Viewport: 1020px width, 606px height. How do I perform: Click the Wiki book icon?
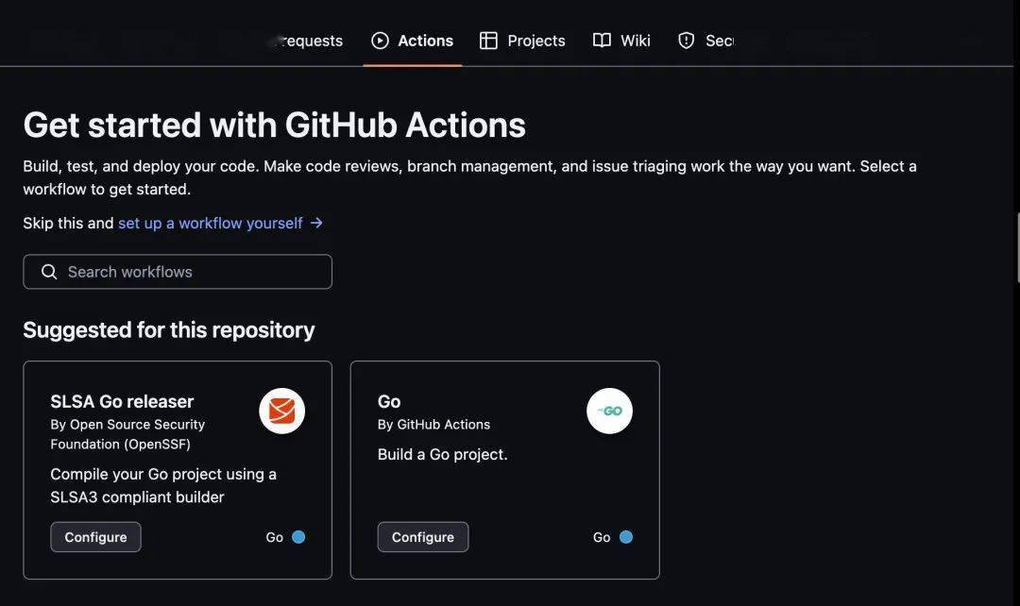(x=602, y=41)
